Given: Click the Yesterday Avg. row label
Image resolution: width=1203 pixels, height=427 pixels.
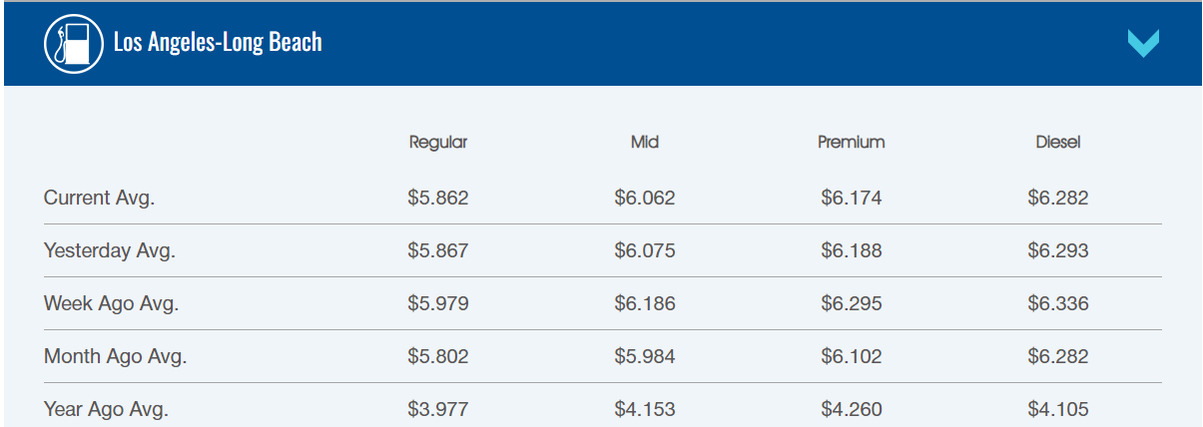Looking at the screenshot, I should pyautogui.click(x=109, y=250).
